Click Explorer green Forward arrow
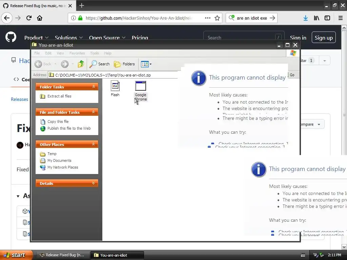The width and height of the screenshot is (347, 260). [x=65, y=64]
